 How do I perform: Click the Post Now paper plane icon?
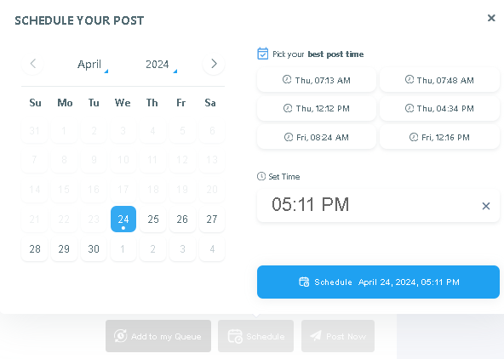316,336
